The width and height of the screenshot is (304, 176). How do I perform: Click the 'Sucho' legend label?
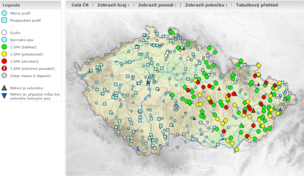15,33
